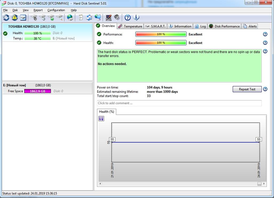The width and height of the screenshot is (274, 198).
Task: Click the globe with disk toolbar icon
Action: 70,17
